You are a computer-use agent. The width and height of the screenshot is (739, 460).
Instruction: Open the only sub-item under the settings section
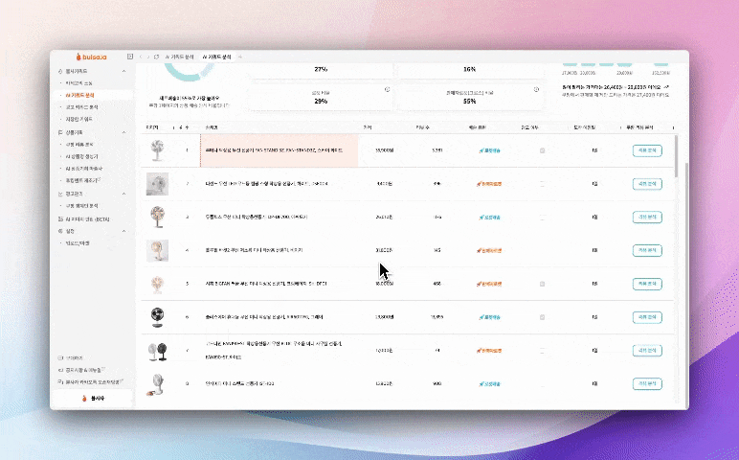78,243
